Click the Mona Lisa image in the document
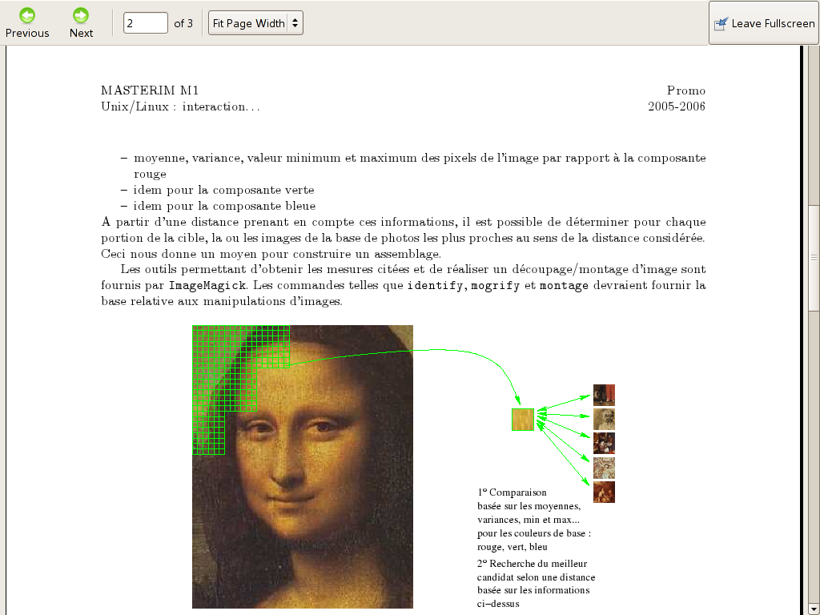The height and width of the screenshot is (615, 820). [302, 467]
